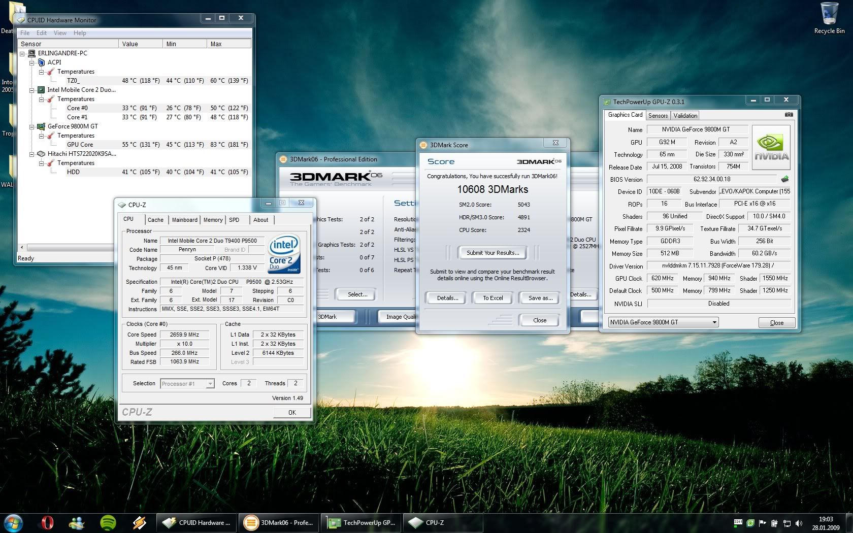Click Submit Your Results button
This screenshot has width=853, height=533.
pos(493,253)
